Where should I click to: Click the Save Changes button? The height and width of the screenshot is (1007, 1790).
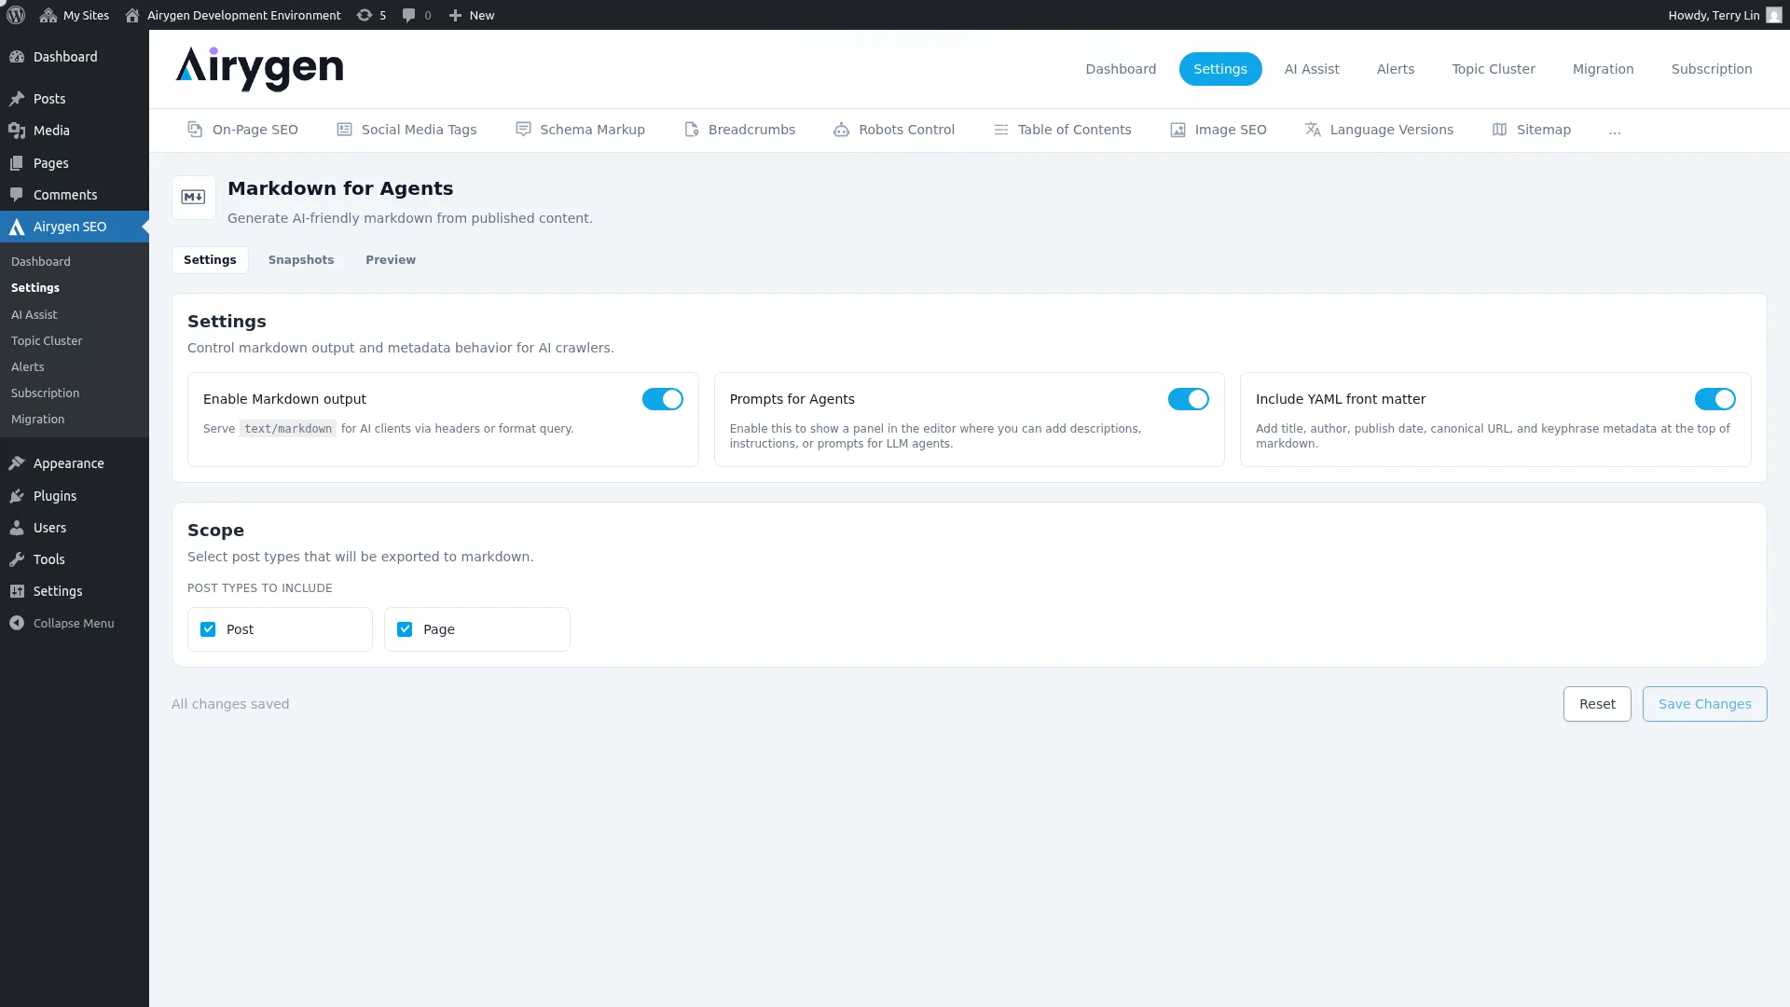click(x=1705, y=704)
